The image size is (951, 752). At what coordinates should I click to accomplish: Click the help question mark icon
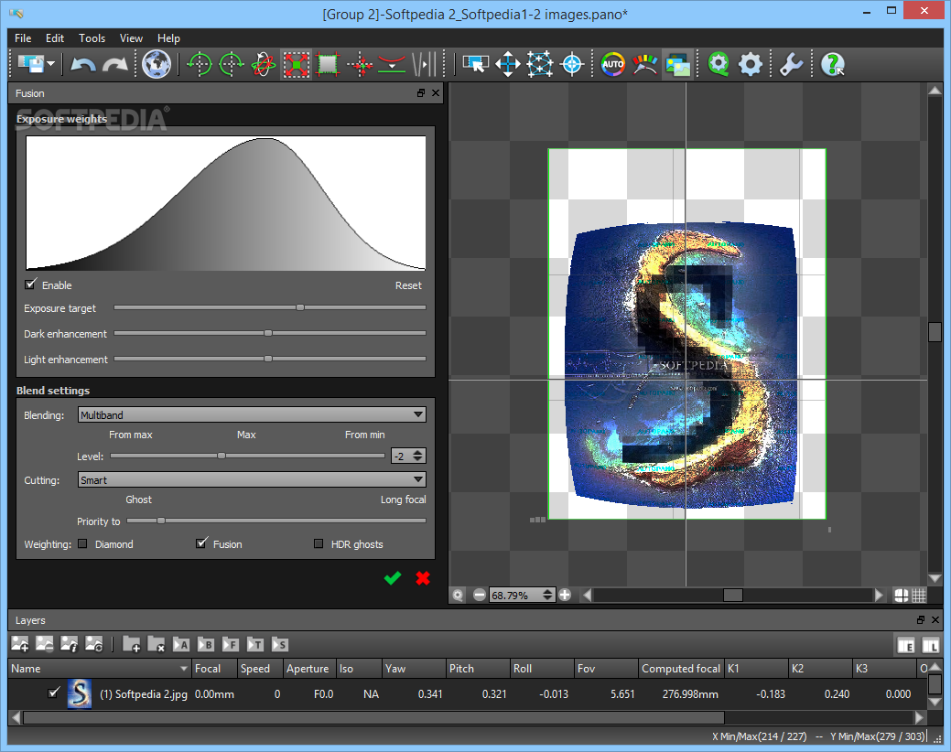point(832,64)
